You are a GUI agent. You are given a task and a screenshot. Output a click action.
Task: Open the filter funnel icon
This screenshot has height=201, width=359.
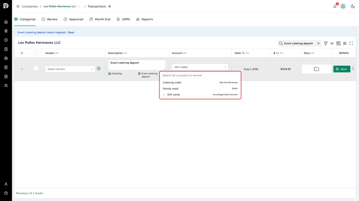pyautogui.click(x=326, y=43)
